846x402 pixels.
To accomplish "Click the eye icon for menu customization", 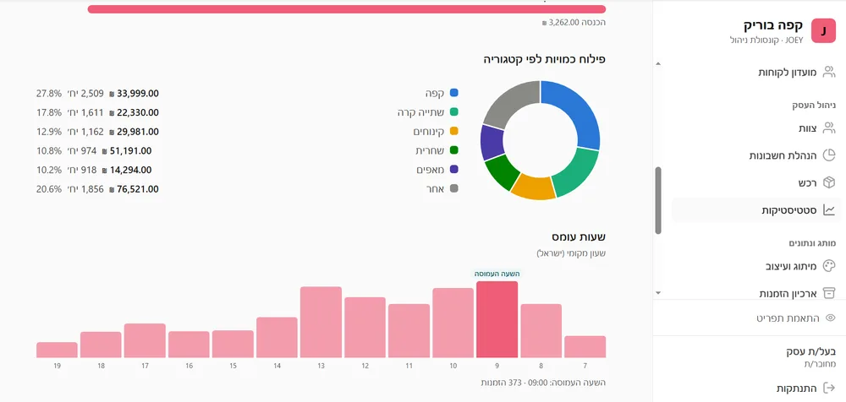I will click(x=831, y=318).
